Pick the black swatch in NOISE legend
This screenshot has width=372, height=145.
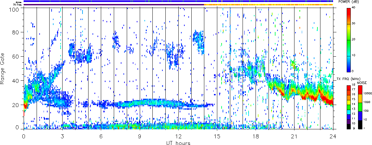(360, 124)
